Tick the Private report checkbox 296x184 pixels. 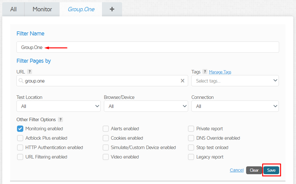point(191,128)
